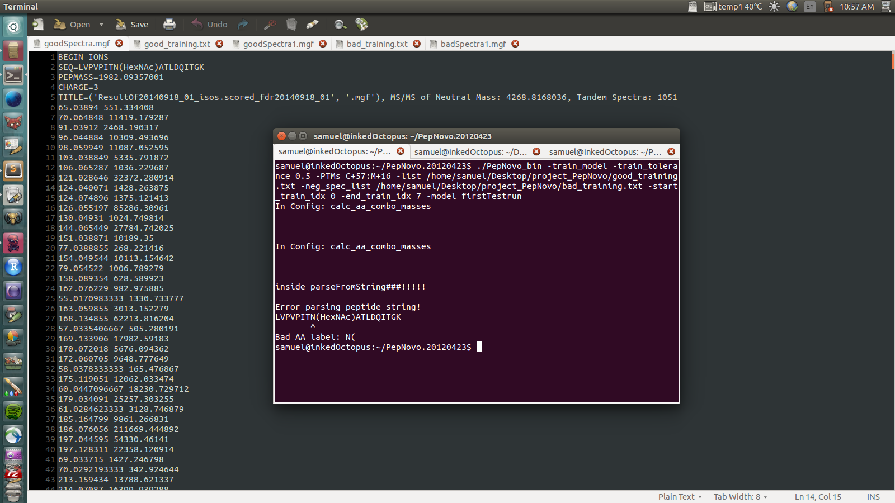Open Sublime Text from the dock
The image size is (895, 503).
coord(13,170)
